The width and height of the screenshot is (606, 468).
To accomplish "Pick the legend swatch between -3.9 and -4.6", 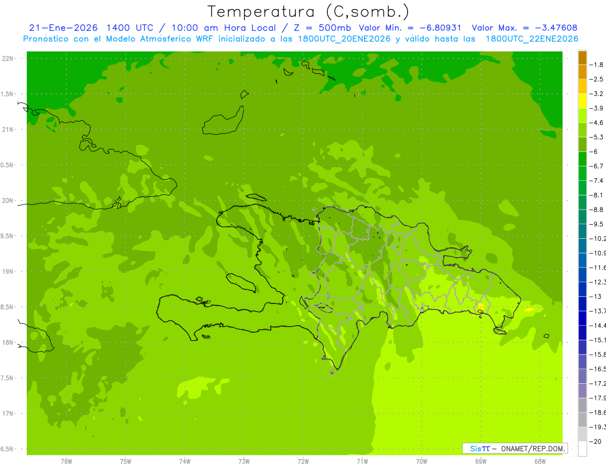I will (x=582, y=115).
